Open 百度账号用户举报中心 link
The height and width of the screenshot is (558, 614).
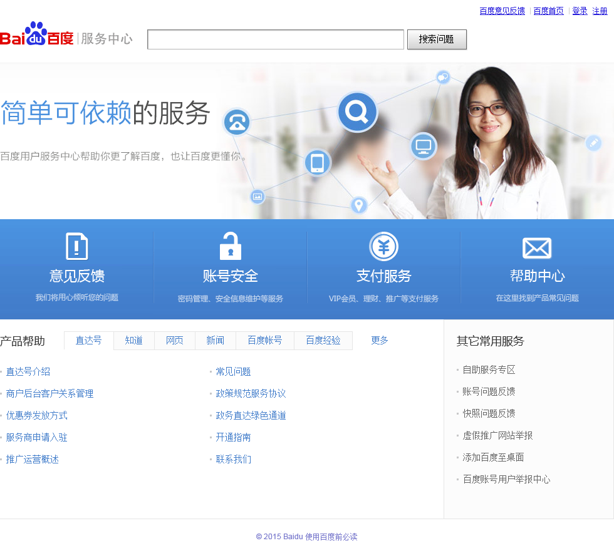[507, 479]
